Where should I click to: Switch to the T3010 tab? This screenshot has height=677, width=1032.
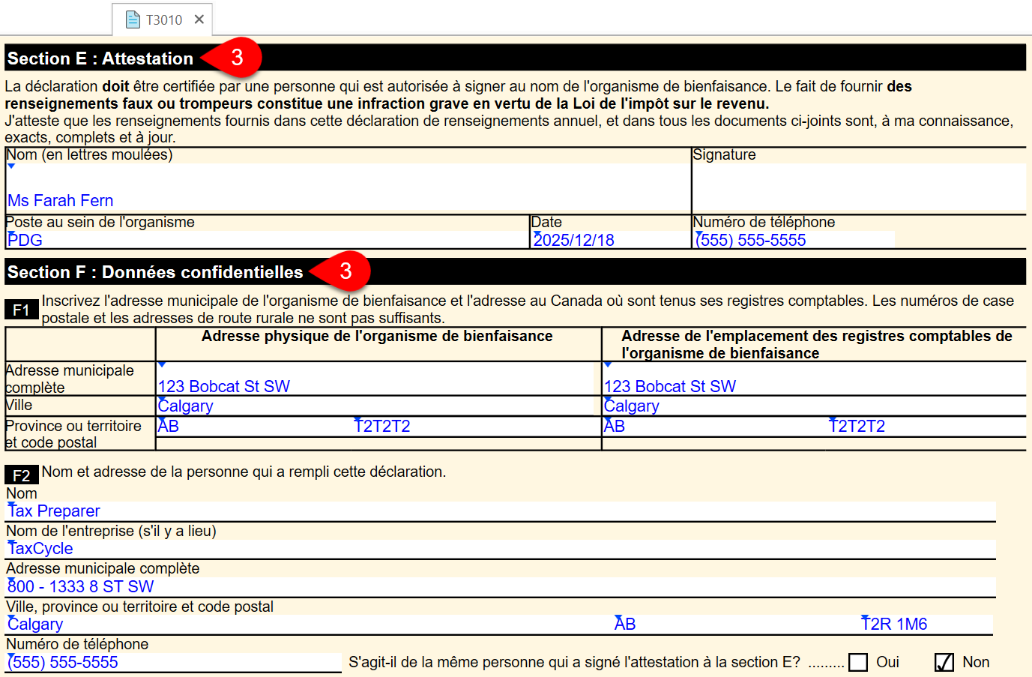163,20
